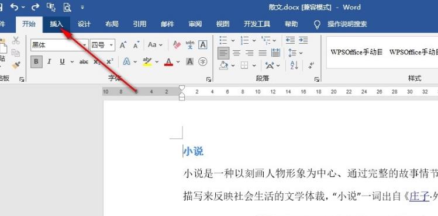
Task: Click the enclosed character 字 icon
Action: pos(203,62)
